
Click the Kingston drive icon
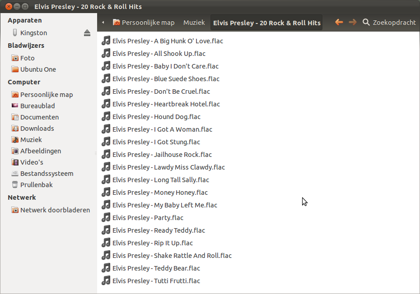(x=15, y=33)
